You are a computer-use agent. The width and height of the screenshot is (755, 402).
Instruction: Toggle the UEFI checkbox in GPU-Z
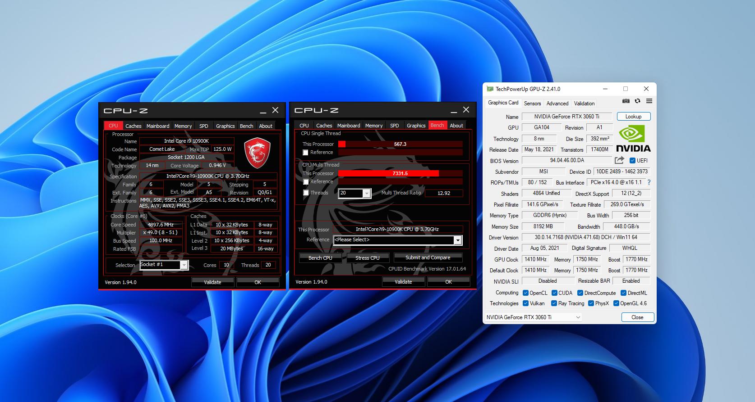click(632, 161)
